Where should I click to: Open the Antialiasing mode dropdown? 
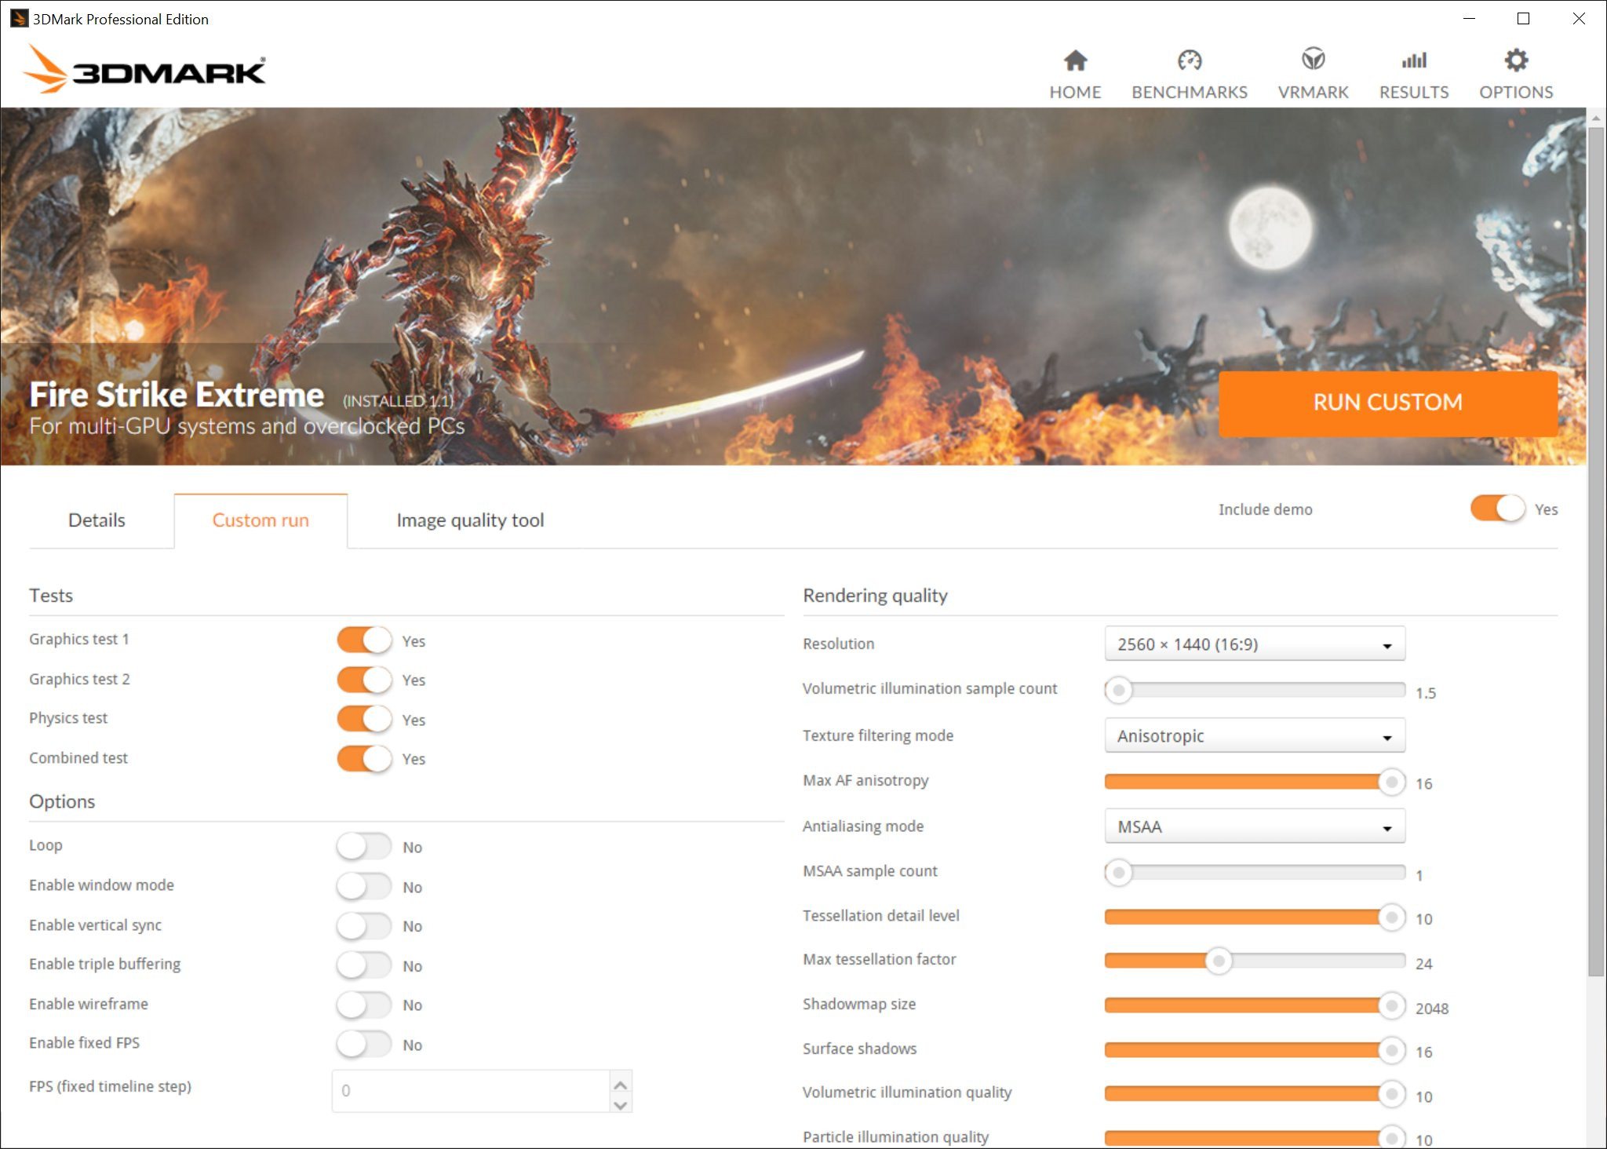pyautogui.click(x=1254, y=827)
